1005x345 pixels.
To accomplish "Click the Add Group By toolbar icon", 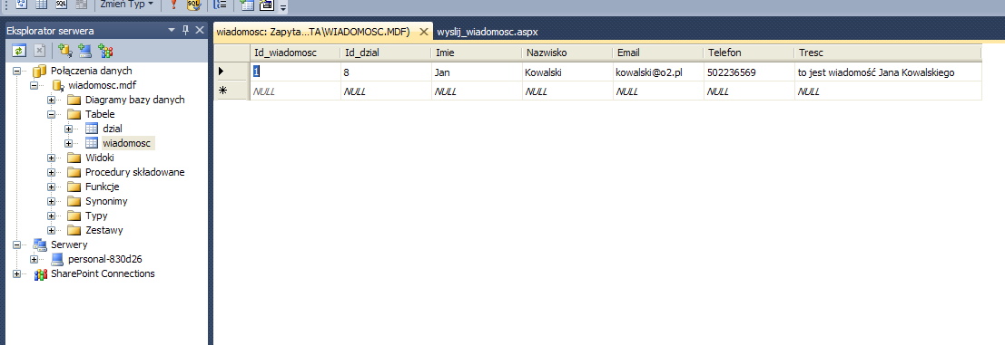I will coord(220,5).
